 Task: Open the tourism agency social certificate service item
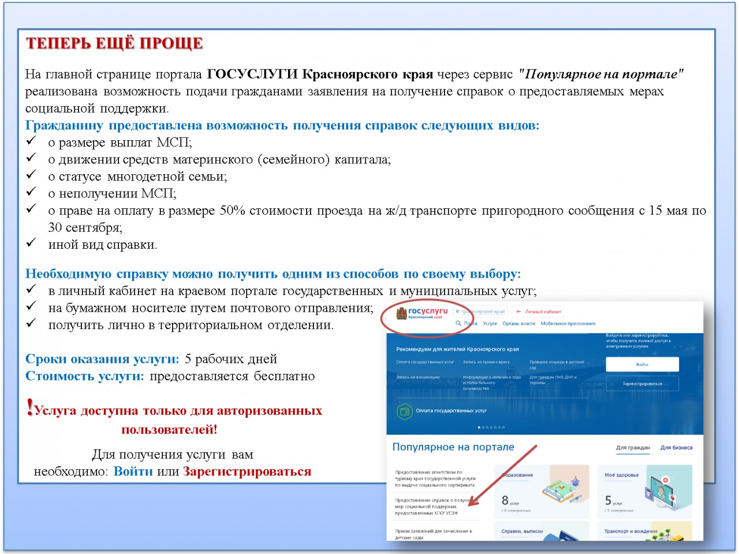[435, 478]
